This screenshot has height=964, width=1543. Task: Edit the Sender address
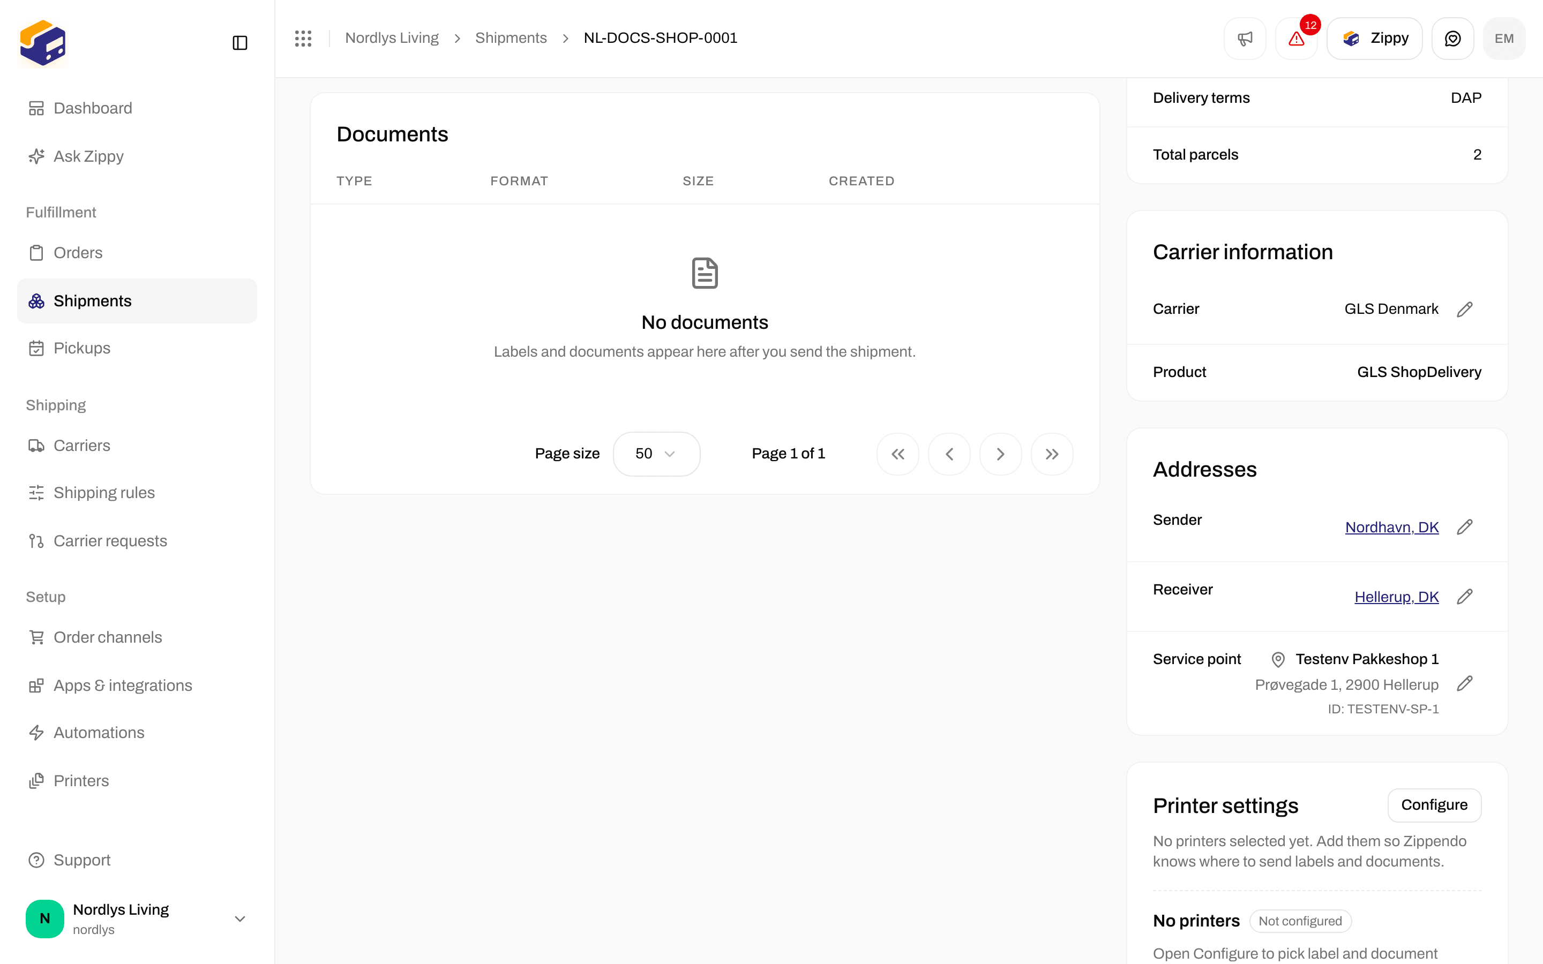1465,526
